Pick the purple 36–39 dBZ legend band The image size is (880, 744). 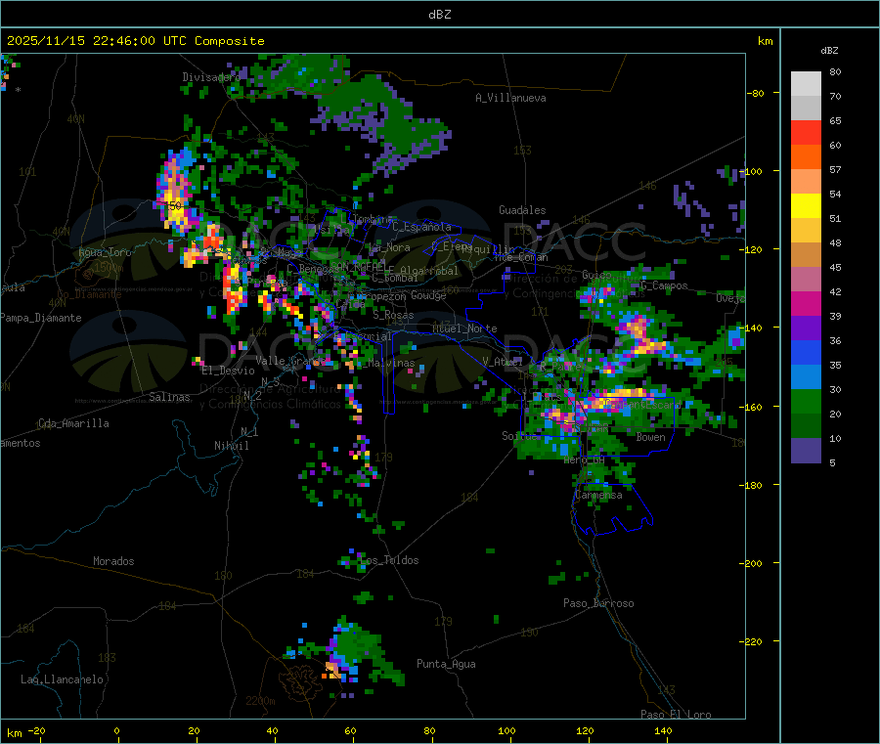[806, 328]
